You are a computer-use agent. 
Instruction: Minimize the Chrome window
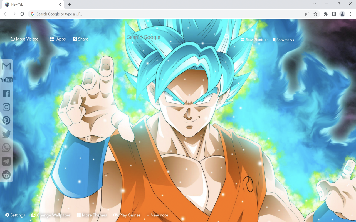(x=327, y=4)
